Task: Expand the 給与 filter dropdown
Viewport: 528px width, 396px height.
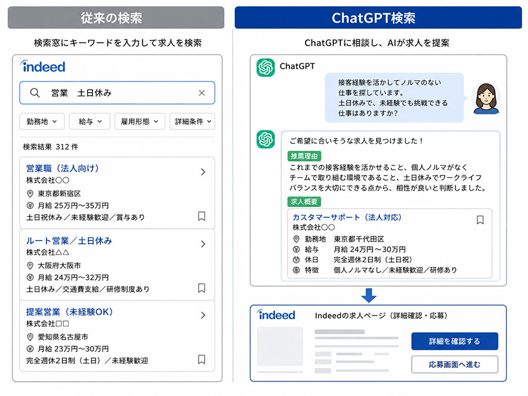Action: [90, 121]
